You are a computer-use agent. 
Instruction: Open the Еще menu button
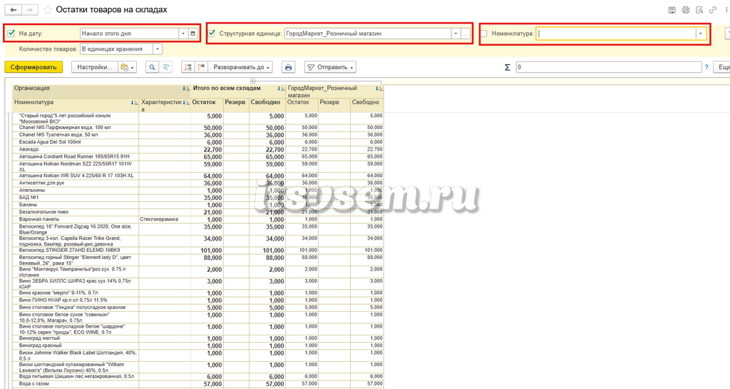pos(721,67)
